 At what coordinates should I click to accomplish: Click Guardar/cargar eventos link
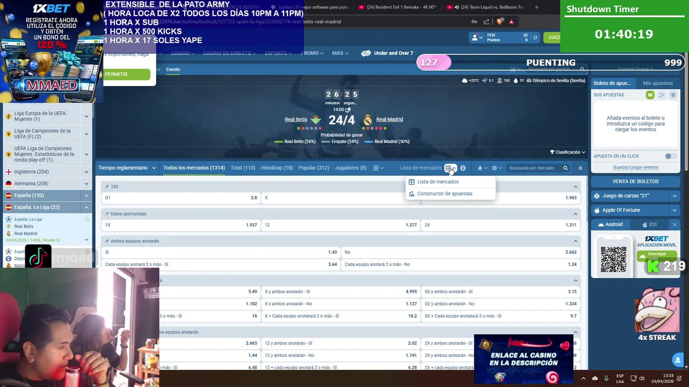pos(635,167)
